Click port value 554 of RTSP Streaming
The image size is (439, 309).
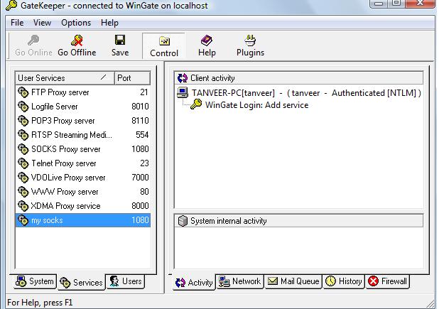pos(142,135)
